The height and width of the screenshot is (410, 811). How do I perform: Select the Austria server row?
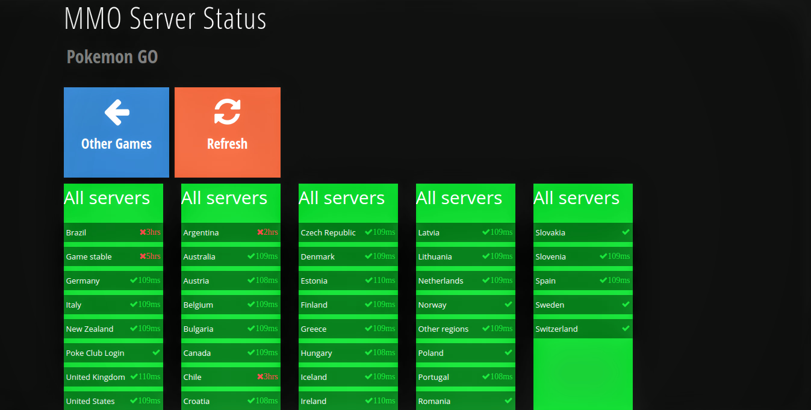(231, 281)
